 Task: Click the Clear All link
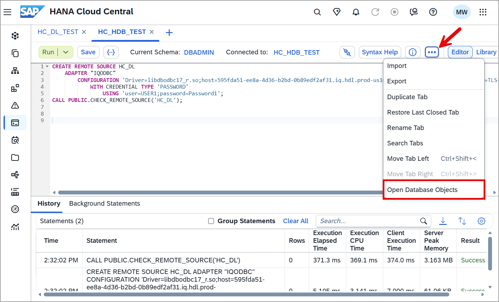(296, 221)
